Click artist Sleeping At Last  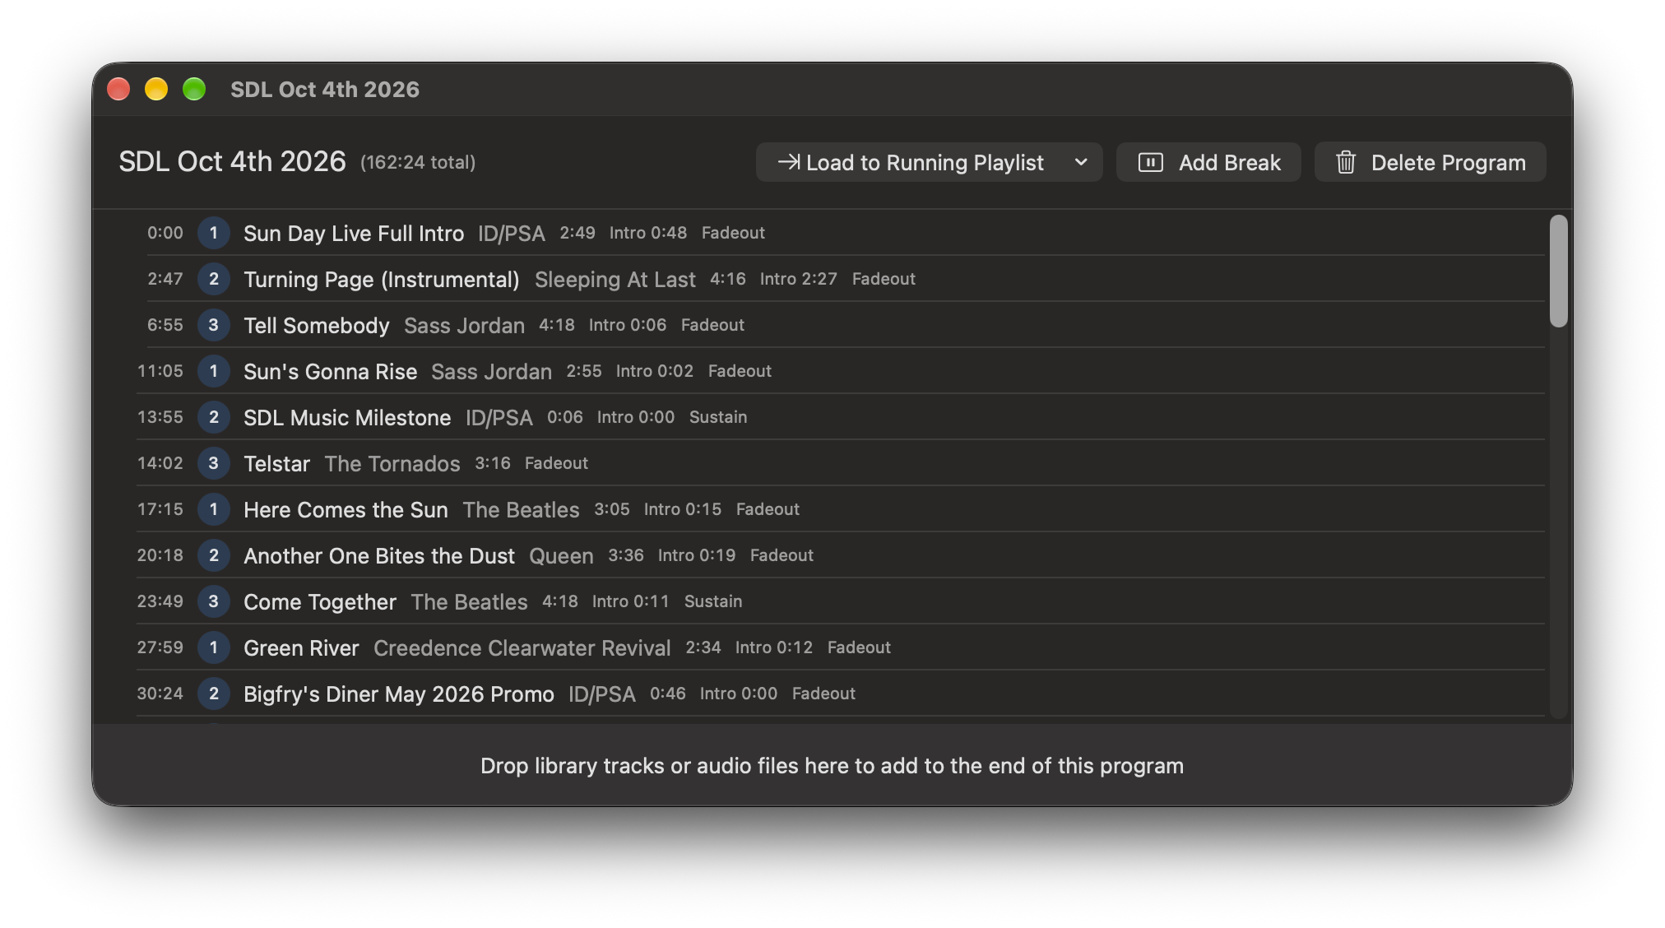615,280
